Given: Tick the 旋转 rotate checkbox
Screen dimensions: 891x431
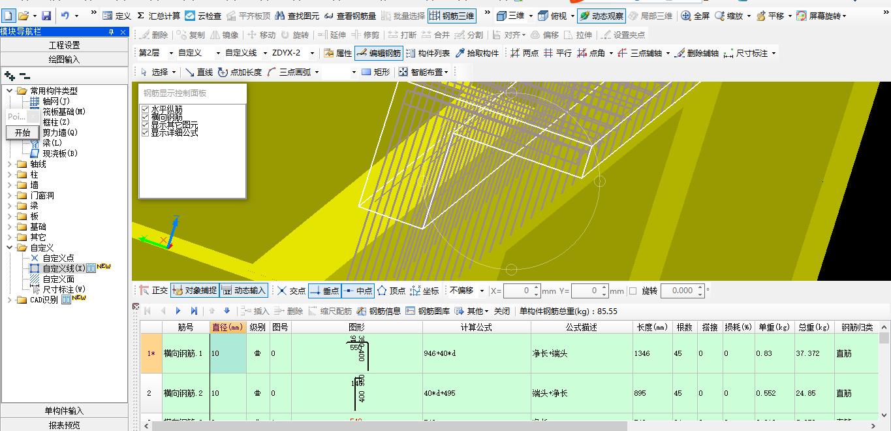Looking at the screenshot, I should [633, 291].
